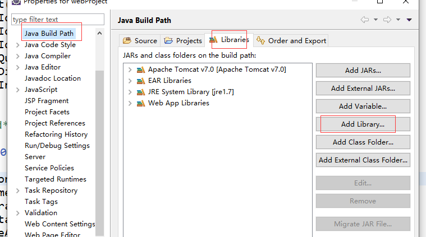Expand the Validation tree item
Viewport: 426px width, 237px height.
[18, 213]
